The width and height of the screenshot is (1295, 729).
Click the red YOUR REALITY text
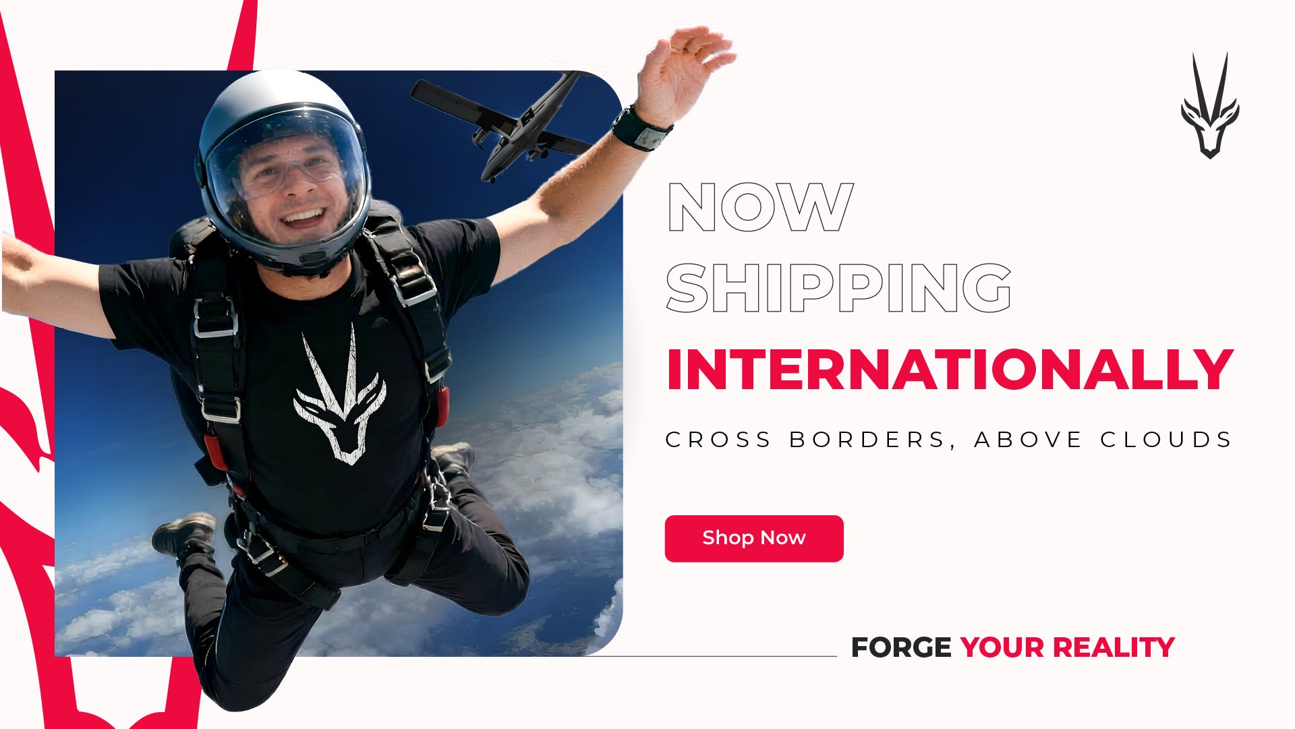pos(1068,647)
